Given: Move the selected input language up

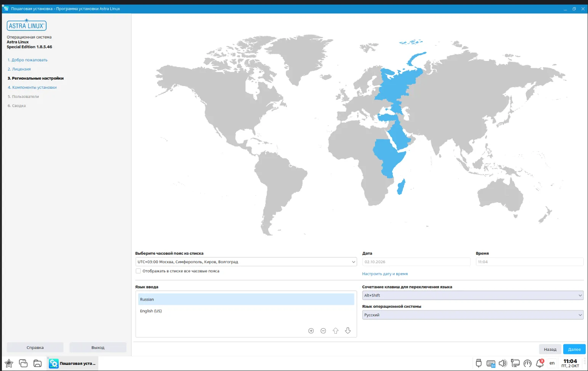Looking at the screenshot, I should [335, 331].
